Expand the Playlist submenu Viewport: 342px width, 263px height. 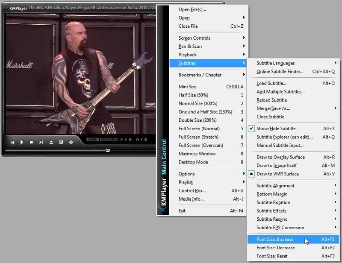[208, 182]
